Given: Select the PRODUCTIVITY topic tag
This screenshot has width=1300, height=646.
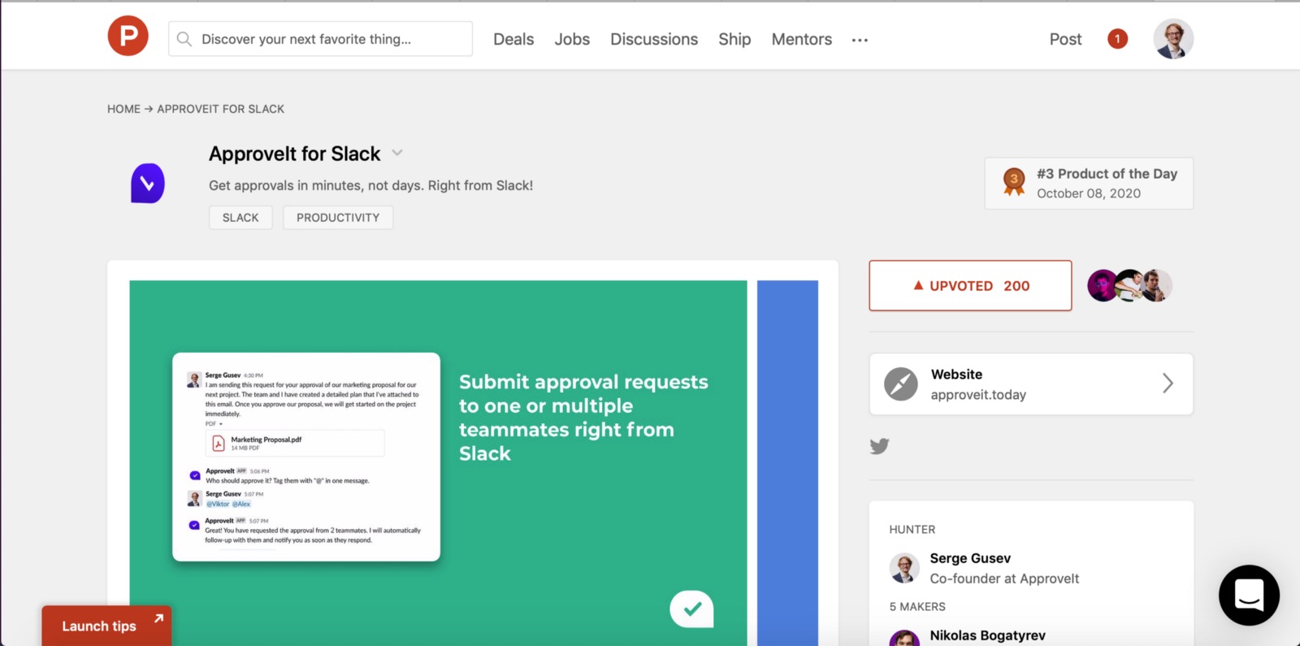Looking at the screenshot, I should pyautogui.click(x=338, y=218).
